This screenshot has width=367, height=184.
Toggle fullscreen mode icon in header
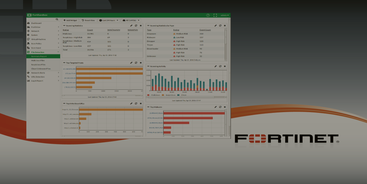[x=215, y=15]
